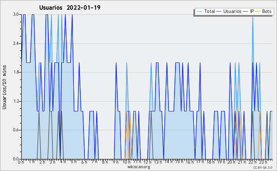Click the y-axis label 'Usuarios/10 mins'
This screenshot has height=171, width=277.
(5, 87)
